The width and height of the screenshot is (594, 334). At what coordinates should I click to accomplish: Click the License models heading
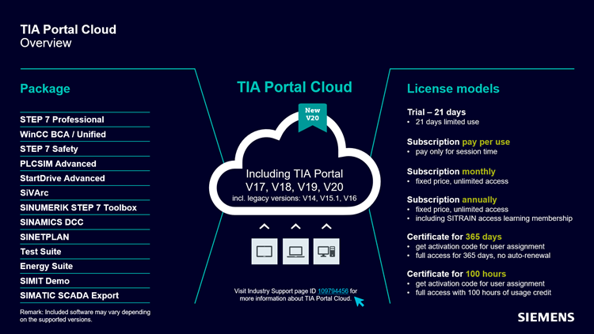[453, 89]
